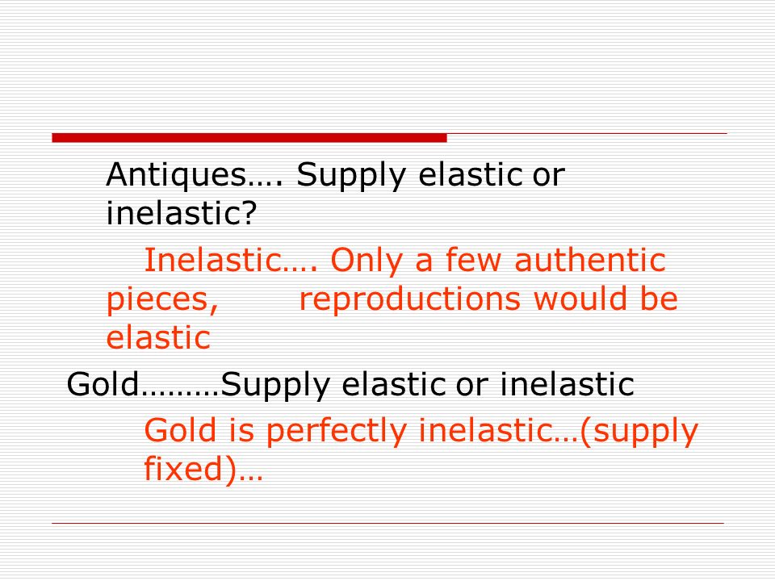Viewport: 775px width, 581px height.
Task: Click on the black word 'inelastic?'
Action: click(x=182, y=213)
